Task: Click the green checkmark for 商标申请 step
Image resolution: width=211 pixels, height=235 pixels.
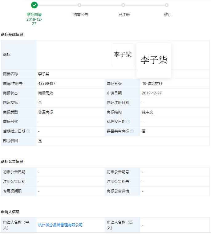Action: [x=34, y=5]
